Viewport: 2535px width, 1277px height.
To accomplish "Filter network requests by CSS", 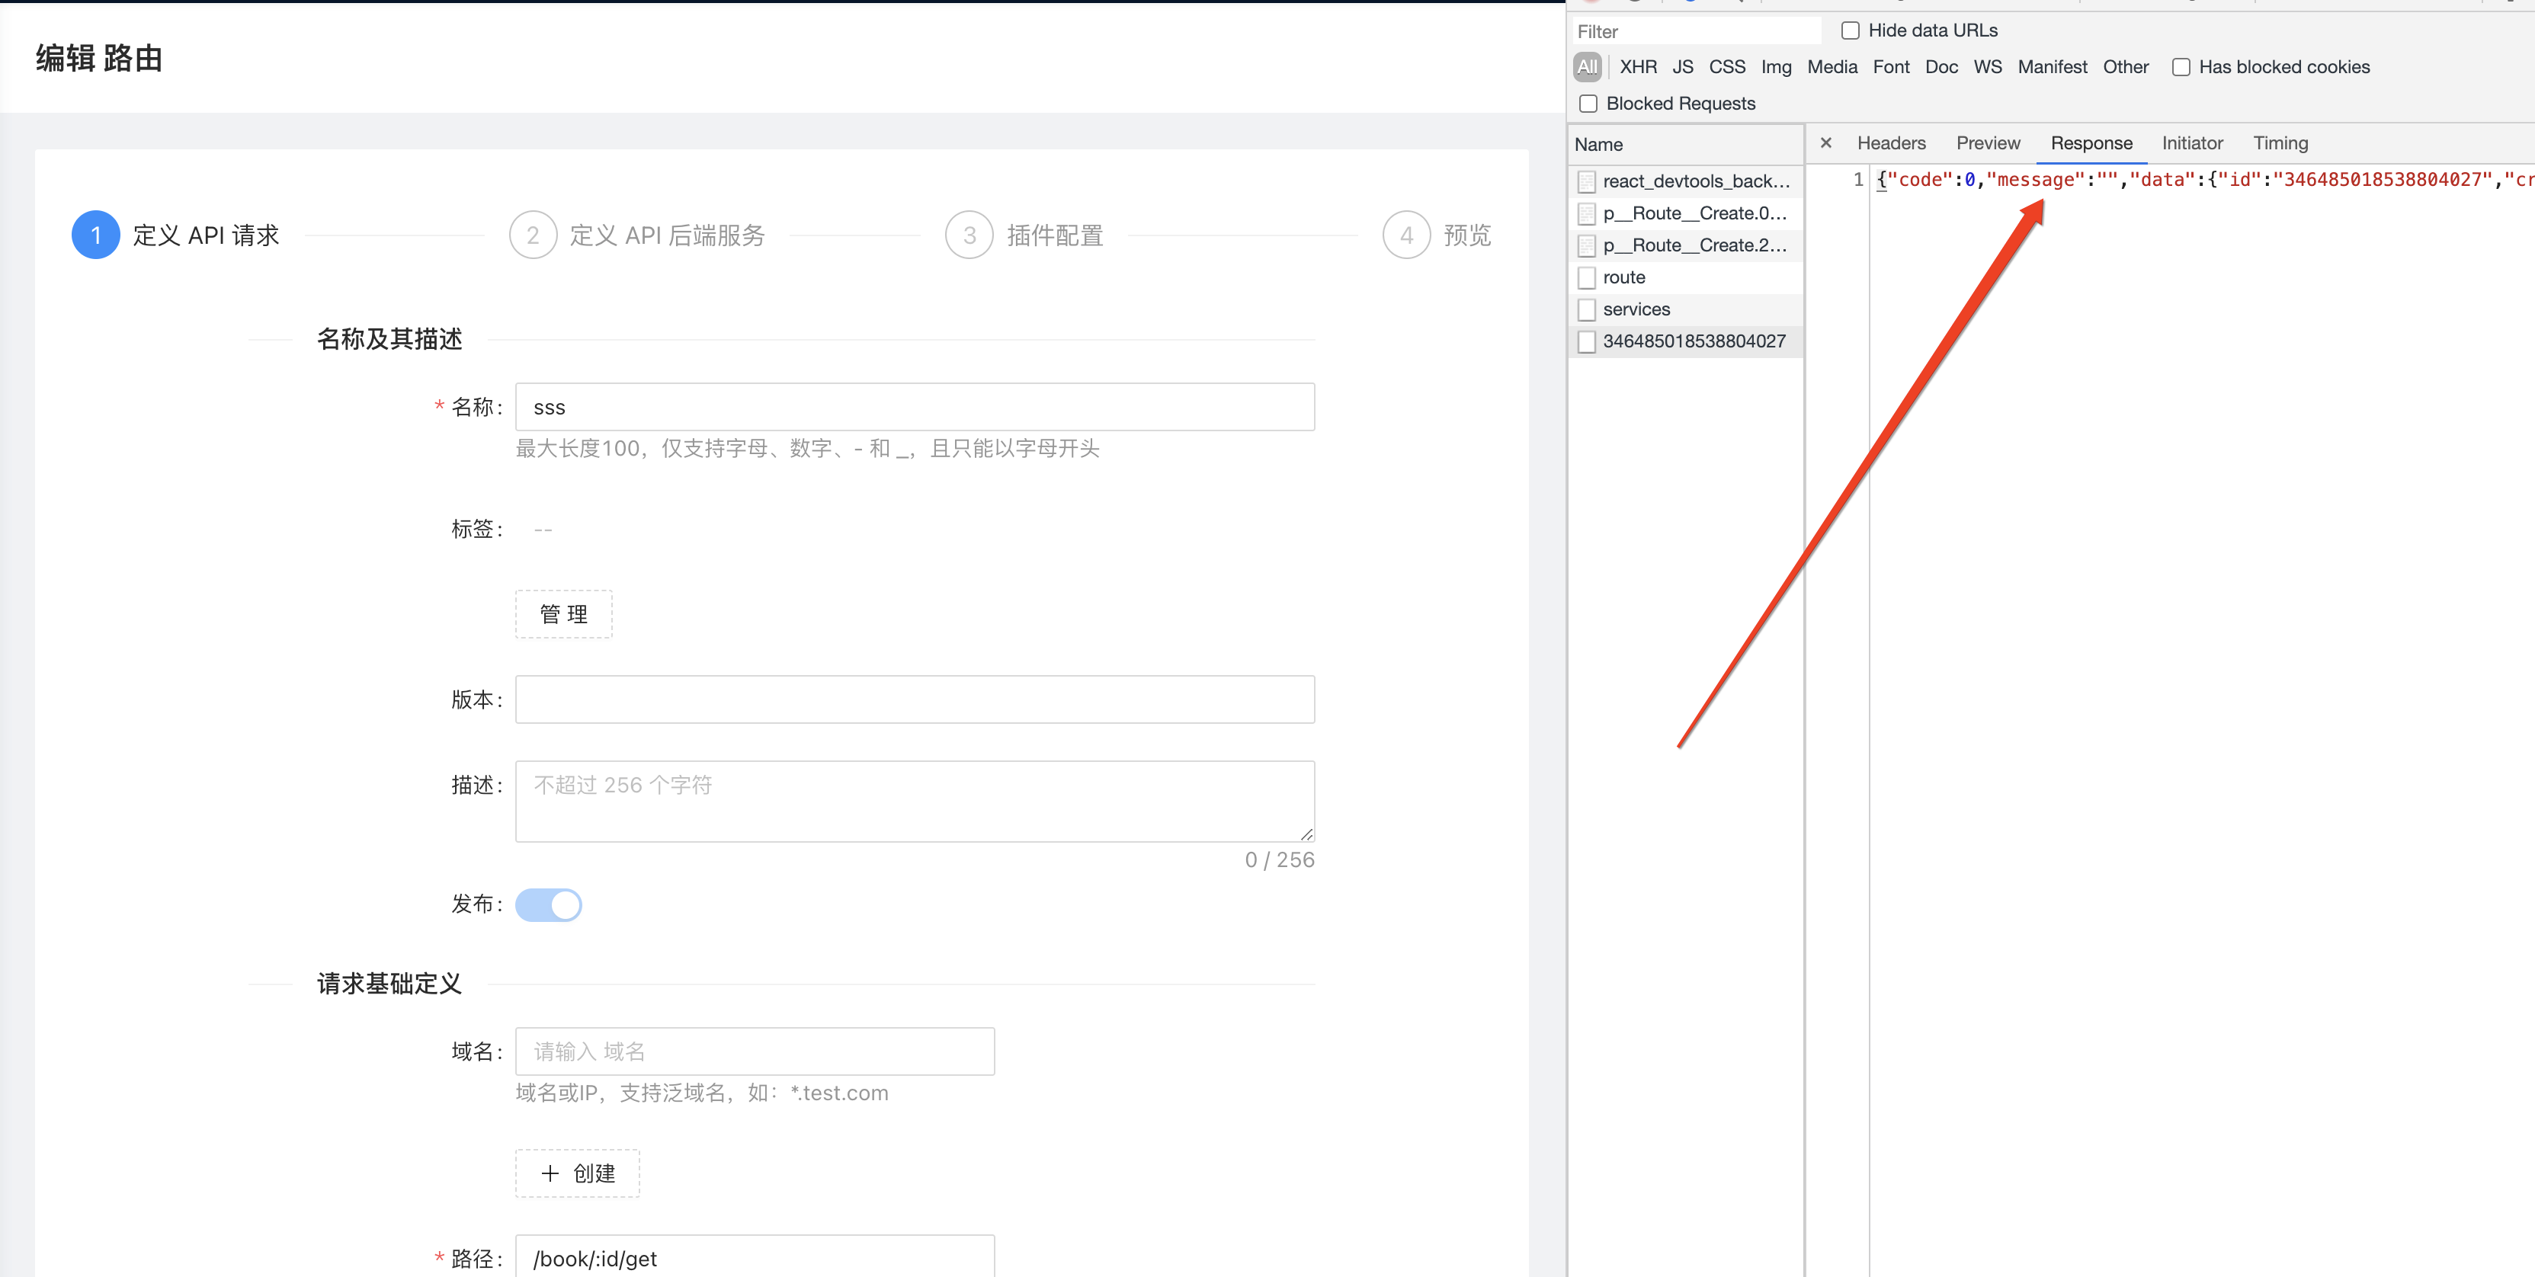I will (x=1727, y=67).
